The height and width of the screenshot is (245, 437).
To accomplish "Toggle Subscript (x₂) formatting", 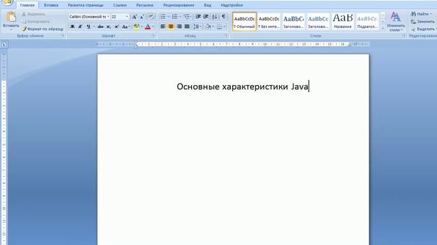I will coord(109,27).
